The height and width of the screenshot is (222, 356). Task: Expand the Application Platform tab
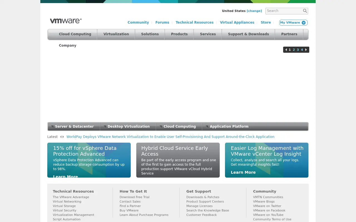tap(229, 127)
